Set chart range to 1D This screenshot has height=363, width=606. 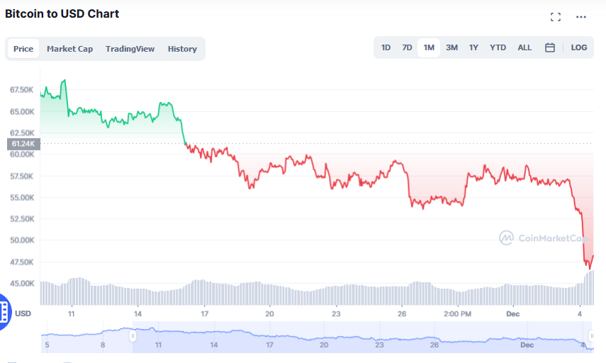386,47
